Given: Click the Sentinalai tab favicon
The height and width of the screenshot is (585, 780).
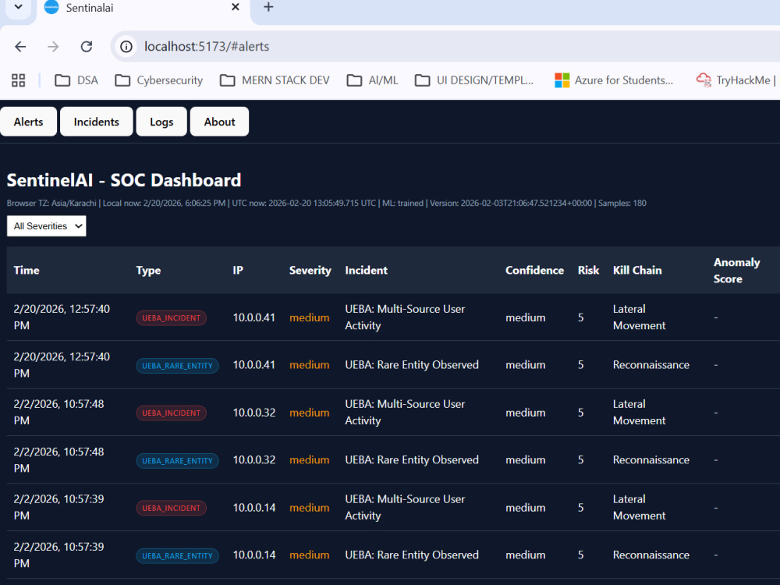Looking at the screenshot, I should coord(51,7).
